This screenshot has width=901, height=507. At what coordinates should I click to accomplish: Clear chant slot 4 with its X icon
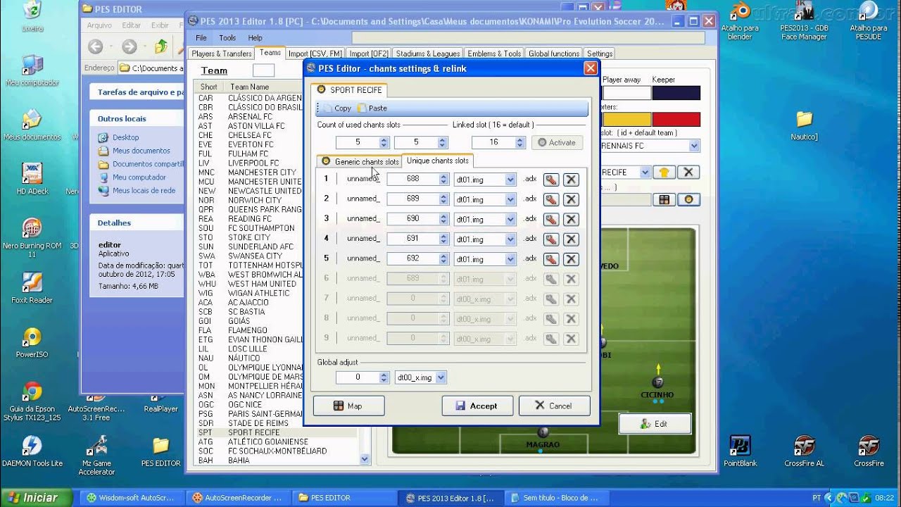coord(571,239)
